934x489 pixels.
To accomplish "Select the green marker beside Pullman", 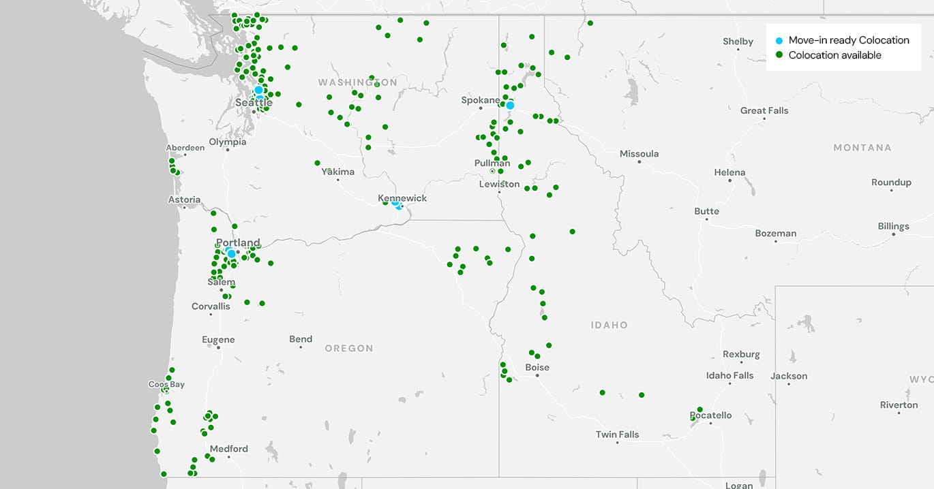I will coord(500,172).
